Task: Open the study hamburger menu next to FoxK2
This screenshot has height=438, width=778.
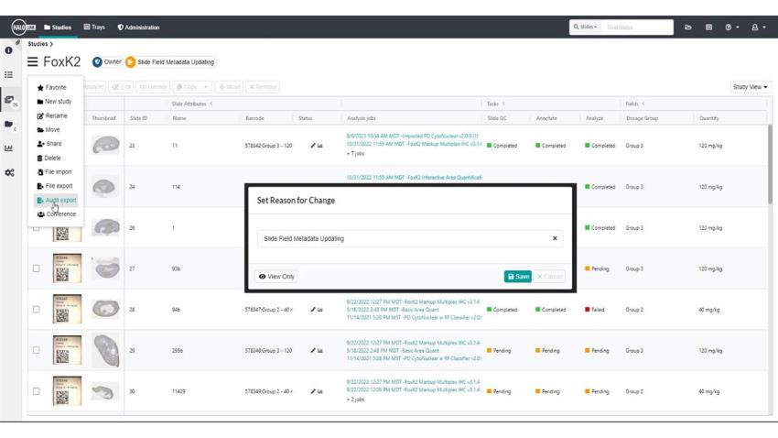Action: [x=33, y=62]
